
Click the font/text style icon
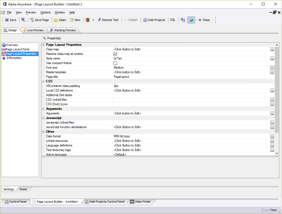click(x=183, y=20)
